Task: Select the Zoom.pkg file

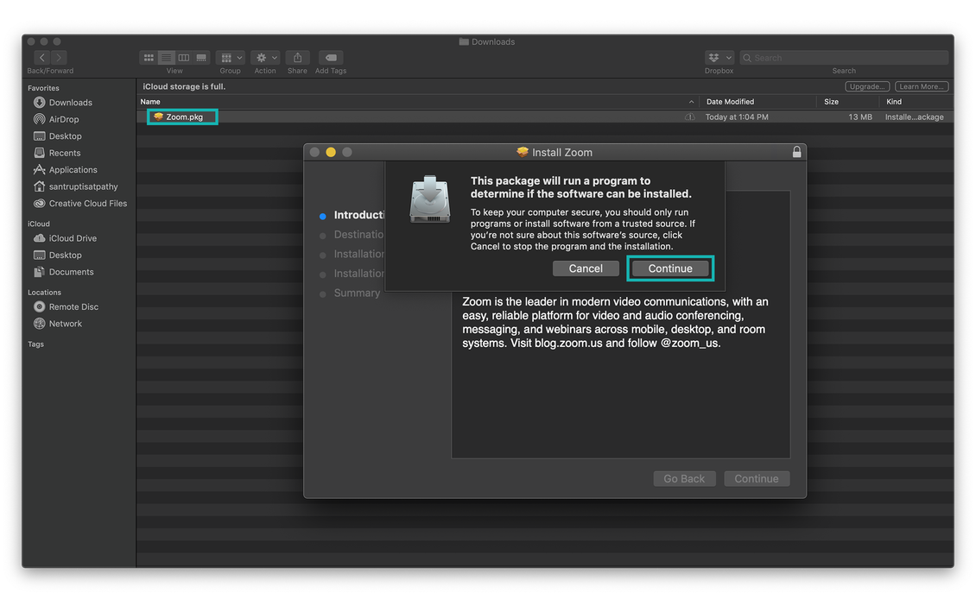Action: pos(181,116)
